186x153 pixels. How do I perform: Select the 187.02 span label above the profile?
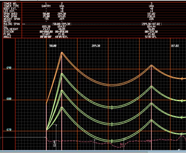[x=175, y=46]
